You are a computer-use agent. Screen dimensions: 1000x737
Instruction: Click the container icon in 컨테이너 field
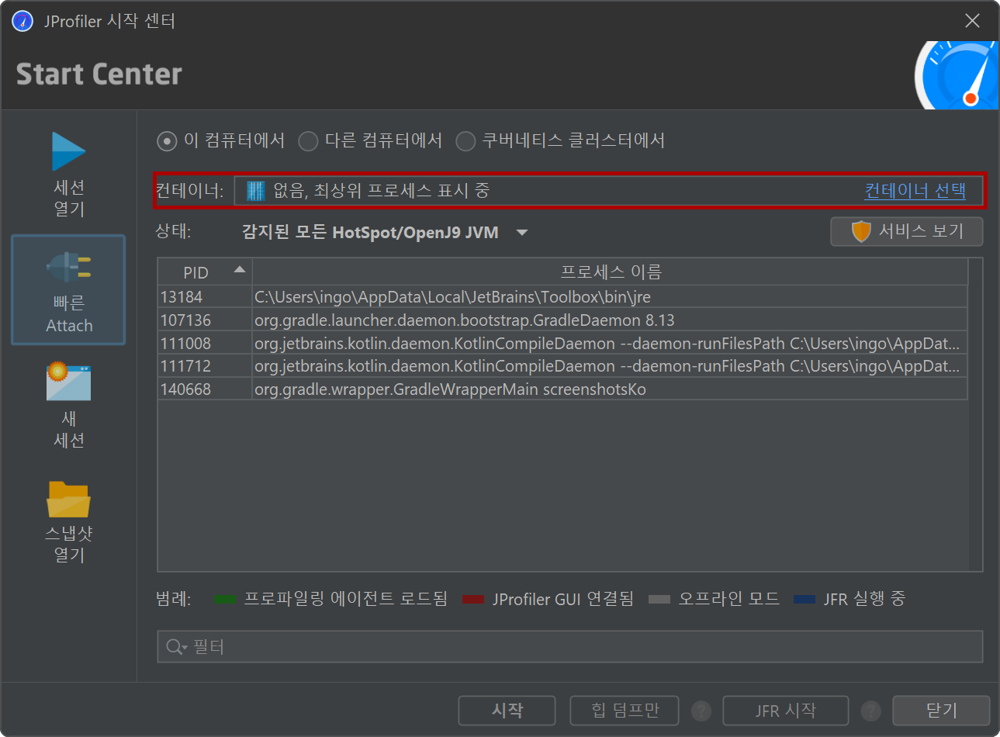[x=255, y=191]
